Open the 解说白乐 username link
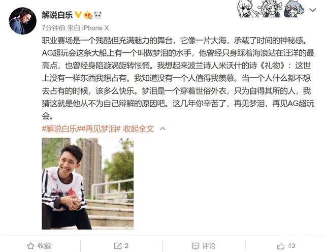Image resolution: width=325 pixels, height=252 pixels. coord(57,15)
